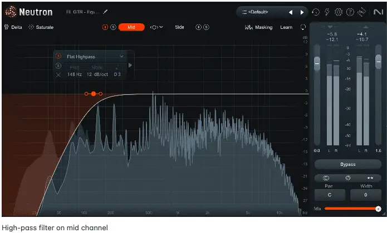Click the left bandwidth handle of node

[86, 94]
